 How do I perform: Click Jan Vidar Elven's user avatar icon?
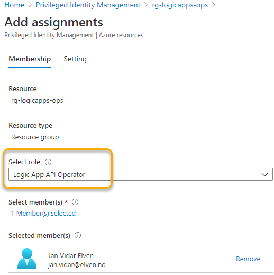click(27, 259)
